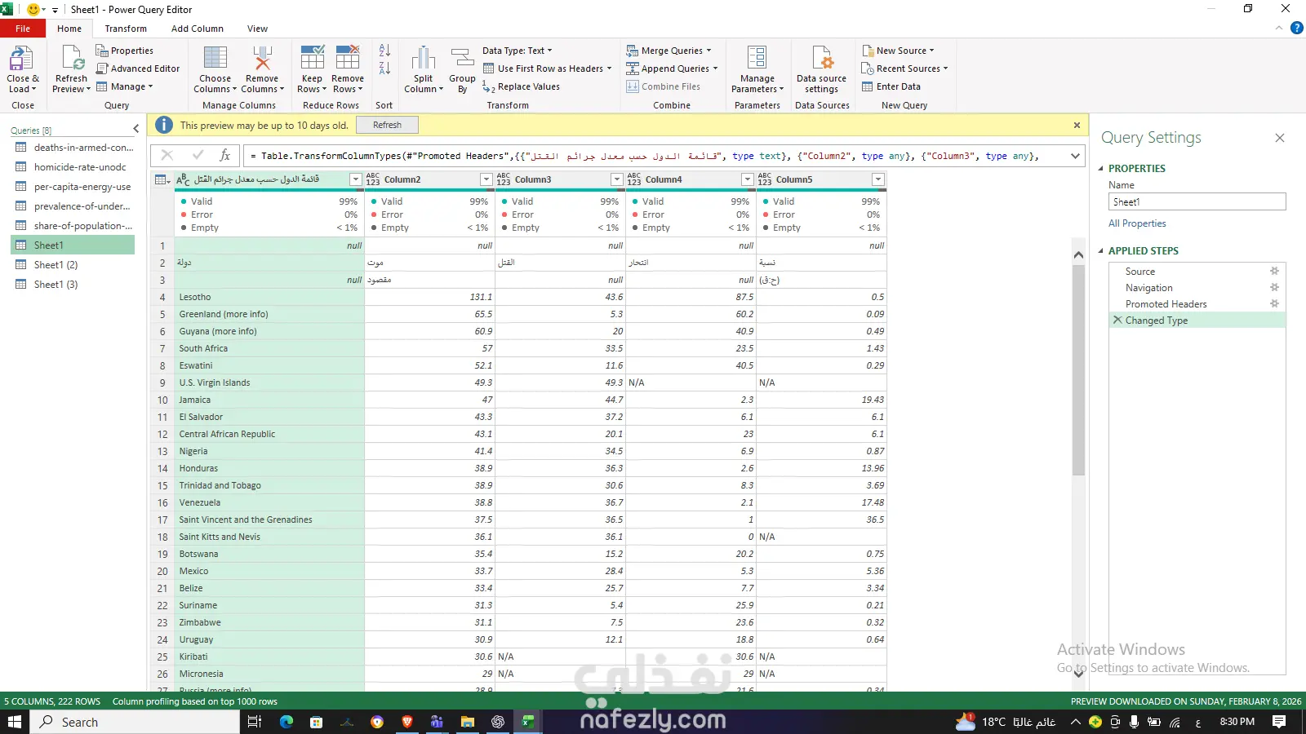
Task: Open Data source settings
Action: (x=821, y=60)
